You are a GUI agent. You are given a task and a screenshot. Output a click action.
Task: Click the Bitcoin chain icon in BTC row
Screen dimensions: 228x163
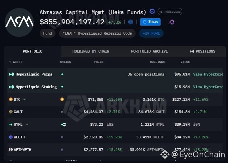coord(62,99)
